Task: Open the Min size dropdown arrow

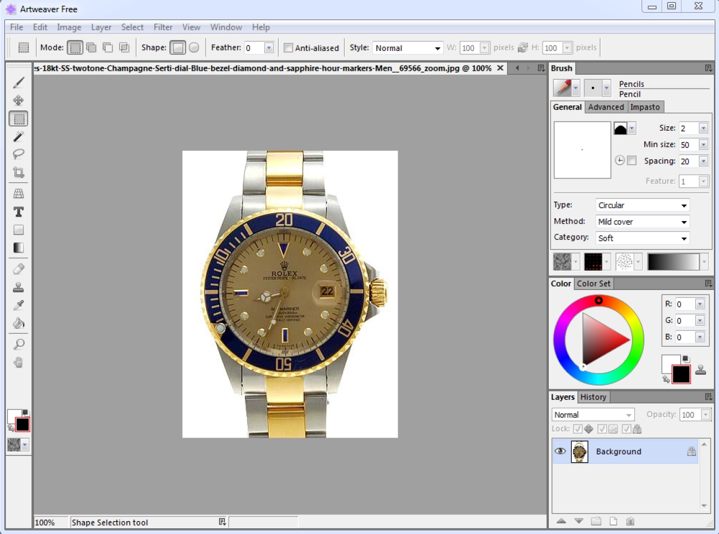Action: tap(703, 145)
